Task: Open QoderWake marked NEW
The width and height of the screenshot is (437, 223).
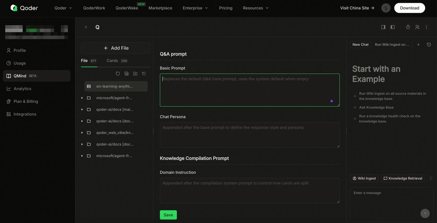Action: (127, 8)
